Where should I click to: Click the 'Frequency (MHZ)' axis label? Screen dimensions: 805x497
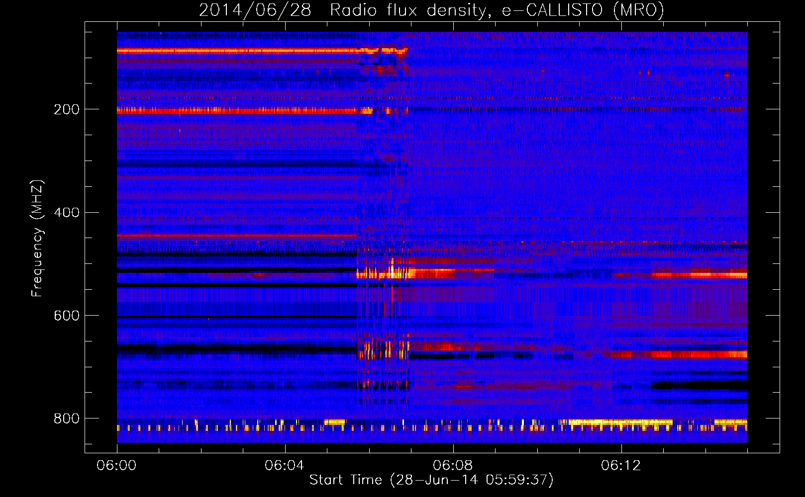[37, 239]
